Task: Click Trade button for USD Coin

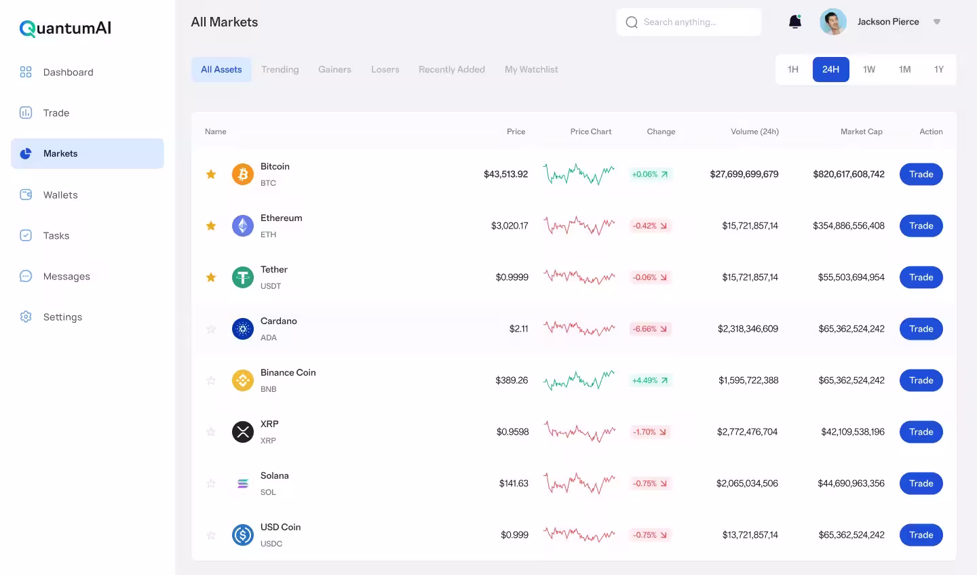Action: click(921, 535)
